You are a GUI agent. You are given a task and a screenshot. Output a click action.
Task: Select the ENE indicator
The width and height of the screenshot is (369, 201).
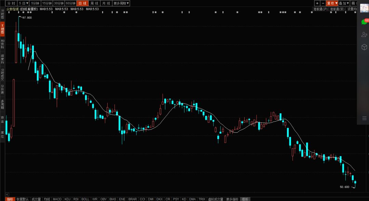point(122,199)
